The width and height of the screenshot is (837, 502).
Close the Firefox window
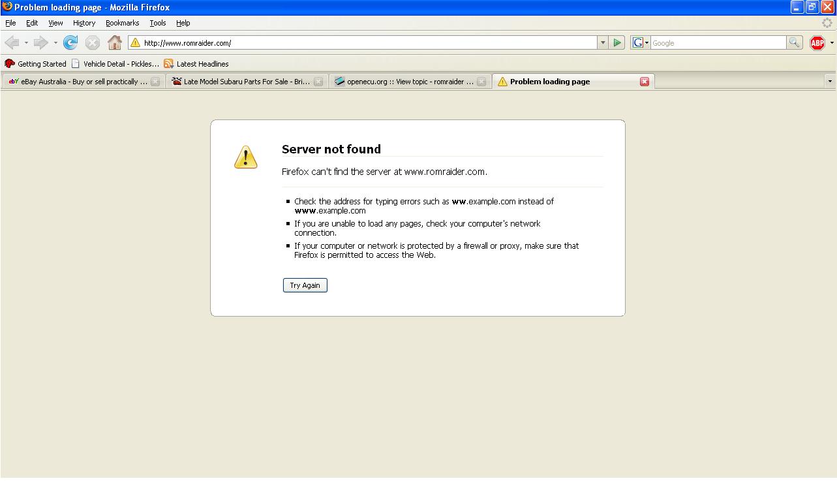point(827,7)
